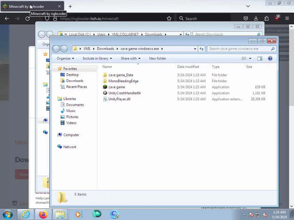
Task: Click Firefox page scrollbar up arrow
Action: (x=291, y=27)
